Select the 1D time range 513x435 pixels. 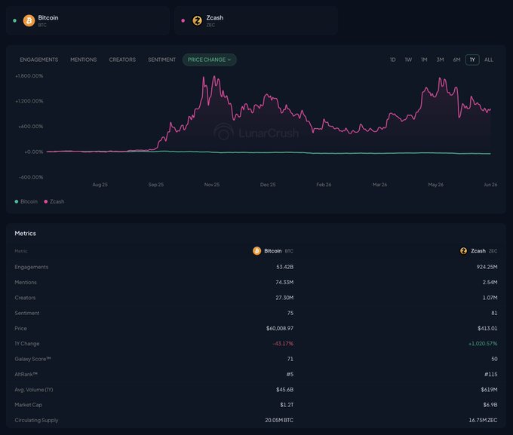point(392,60)
